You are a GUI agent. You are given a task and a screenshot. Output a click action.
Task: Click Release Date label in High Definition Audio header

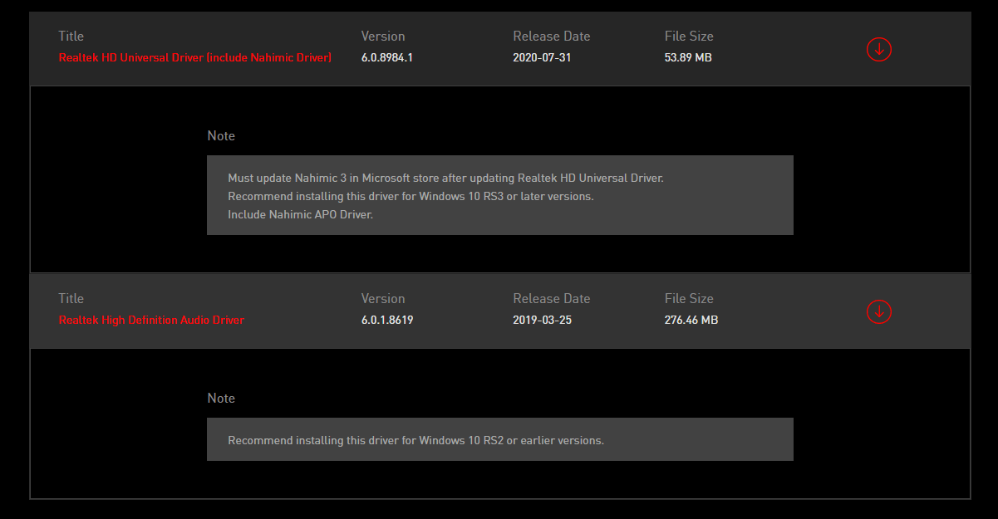(552, 298)
